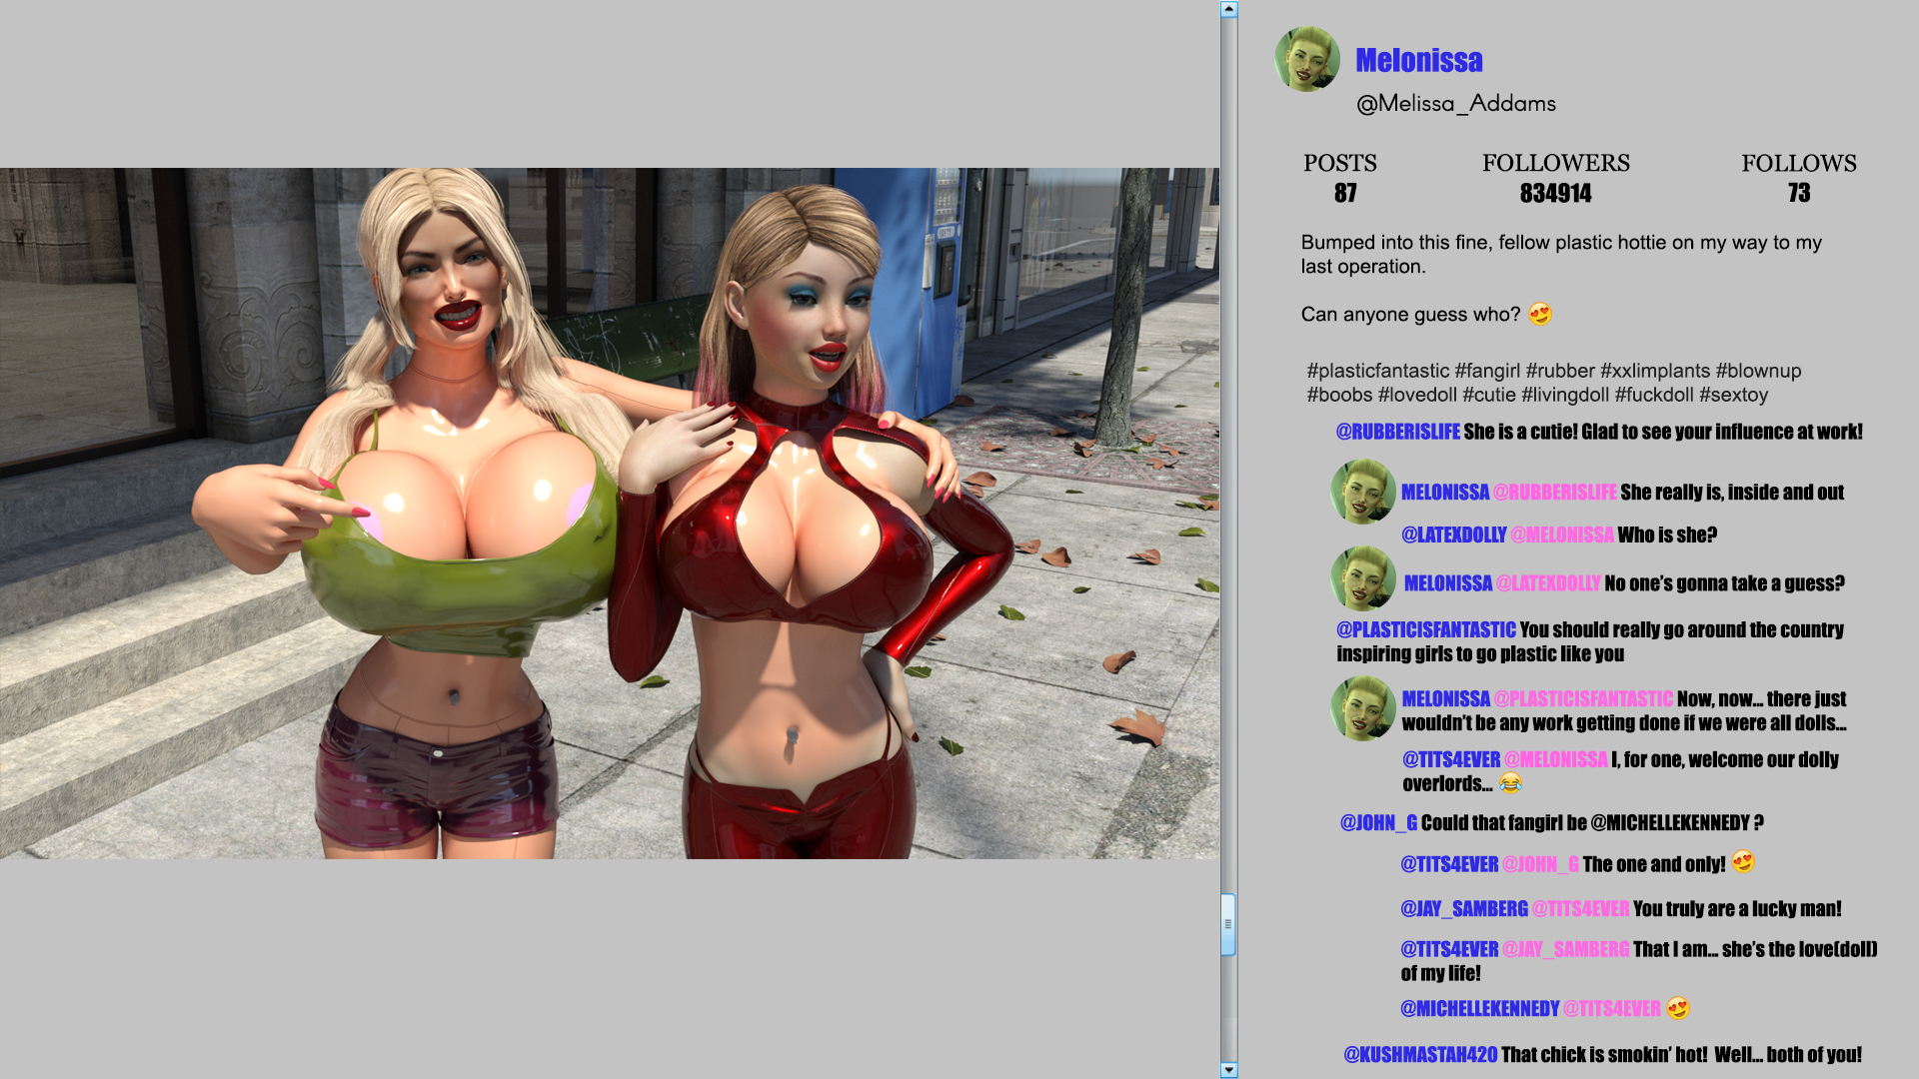Open commenter @JOHN_G's profile
The height and width of the screenshot is (1079, 1919).
(x=1378, y=822)
